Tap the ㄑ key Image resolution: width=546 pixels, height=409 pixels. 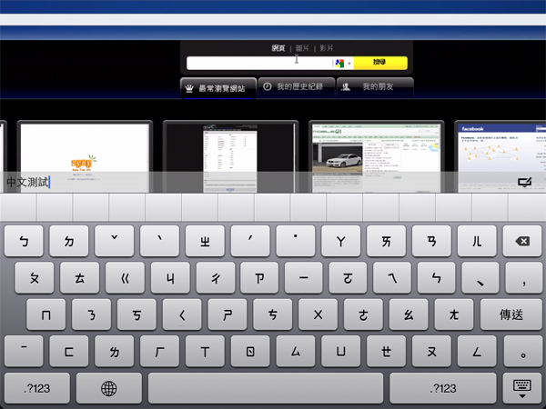(182, 314)
